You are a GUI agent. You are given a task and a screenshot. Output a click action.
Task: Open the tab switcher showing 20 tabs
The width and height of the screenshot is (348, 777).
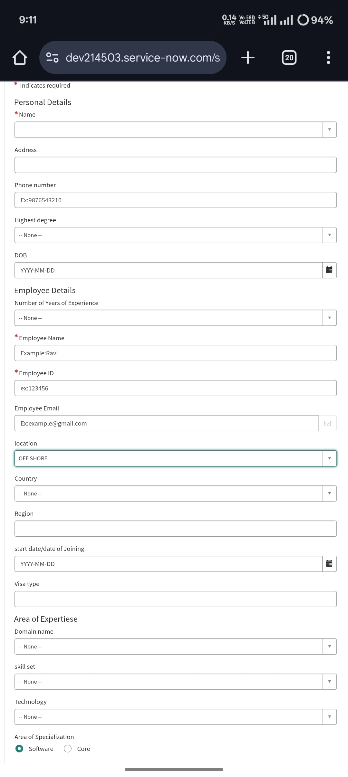click(x=289, y=58)
